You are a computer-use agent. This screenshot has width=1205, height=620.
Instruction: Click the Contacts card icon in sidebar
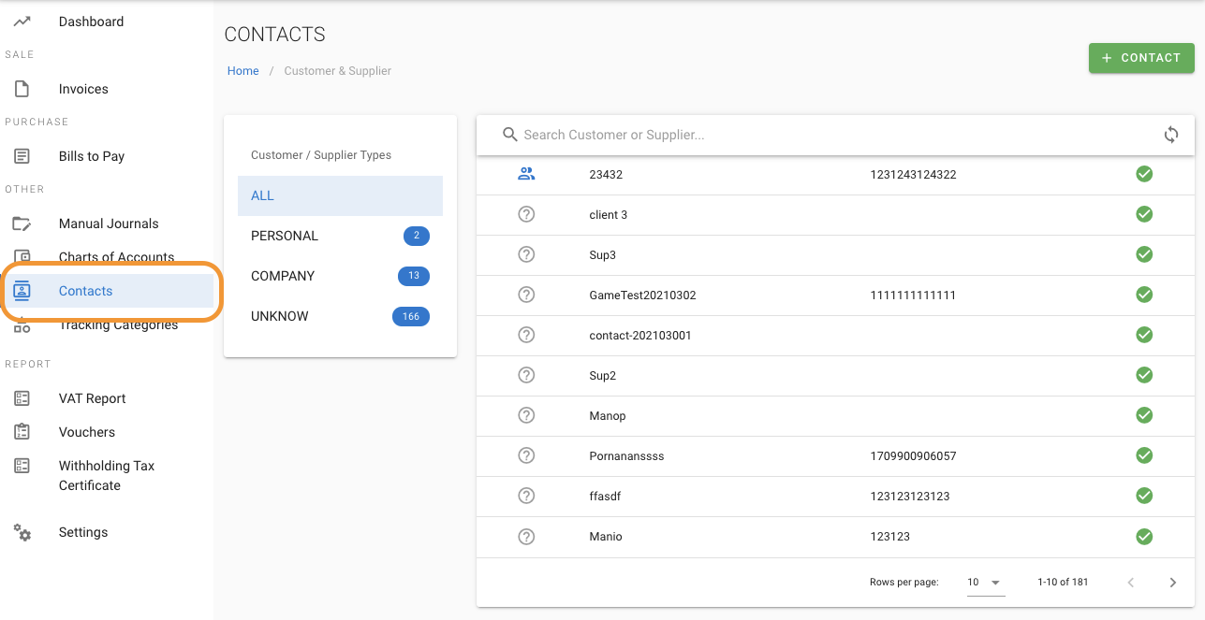(x=22, y=291)
